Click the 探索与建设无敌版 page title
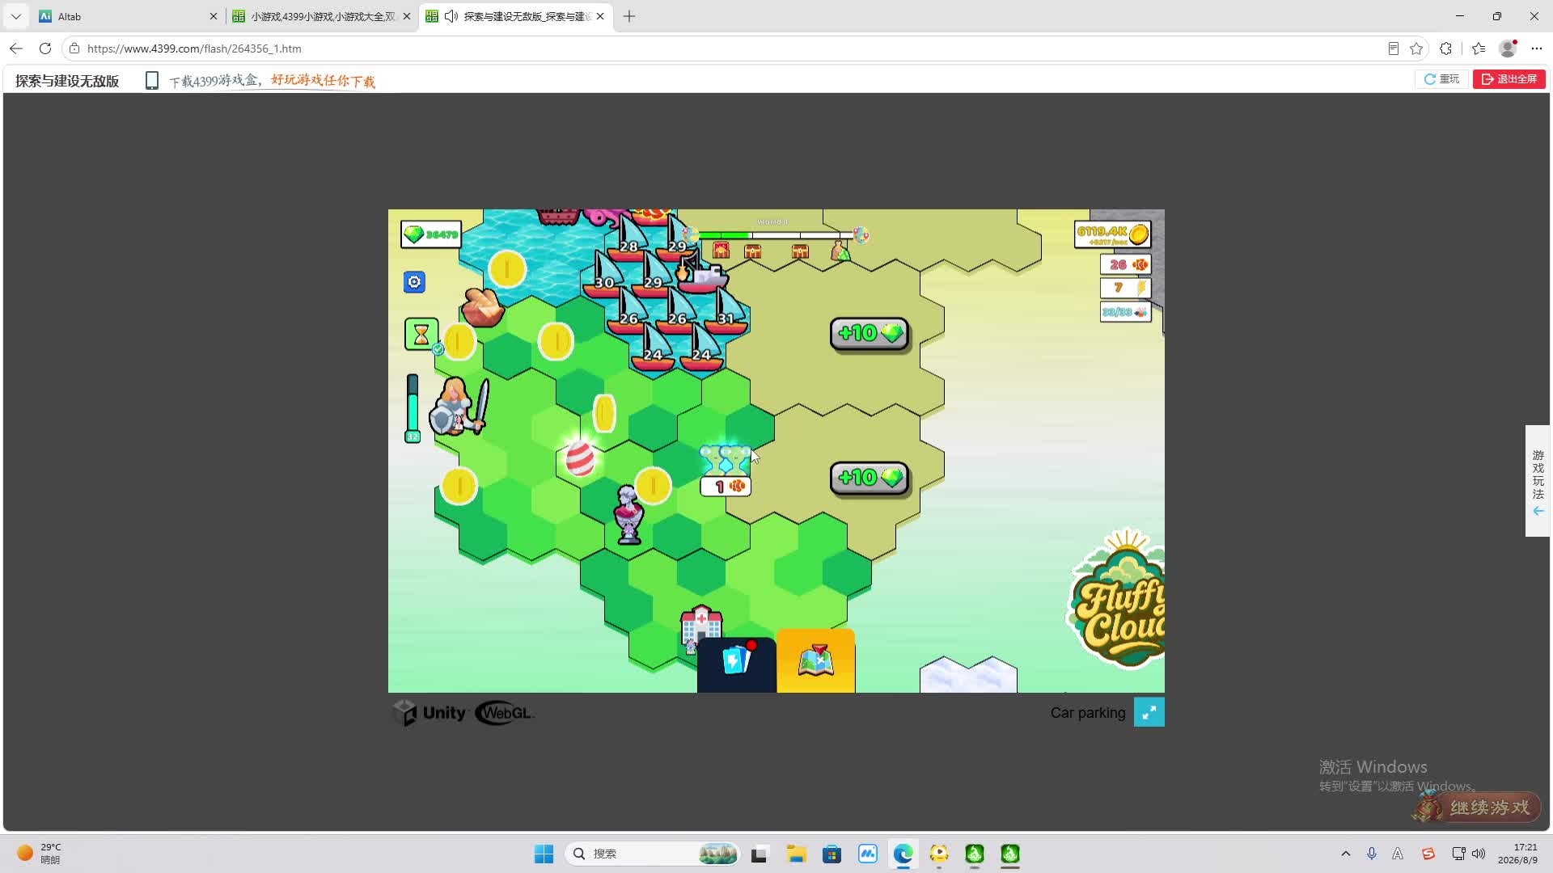 pyautogui.click(x=67, y=81)
